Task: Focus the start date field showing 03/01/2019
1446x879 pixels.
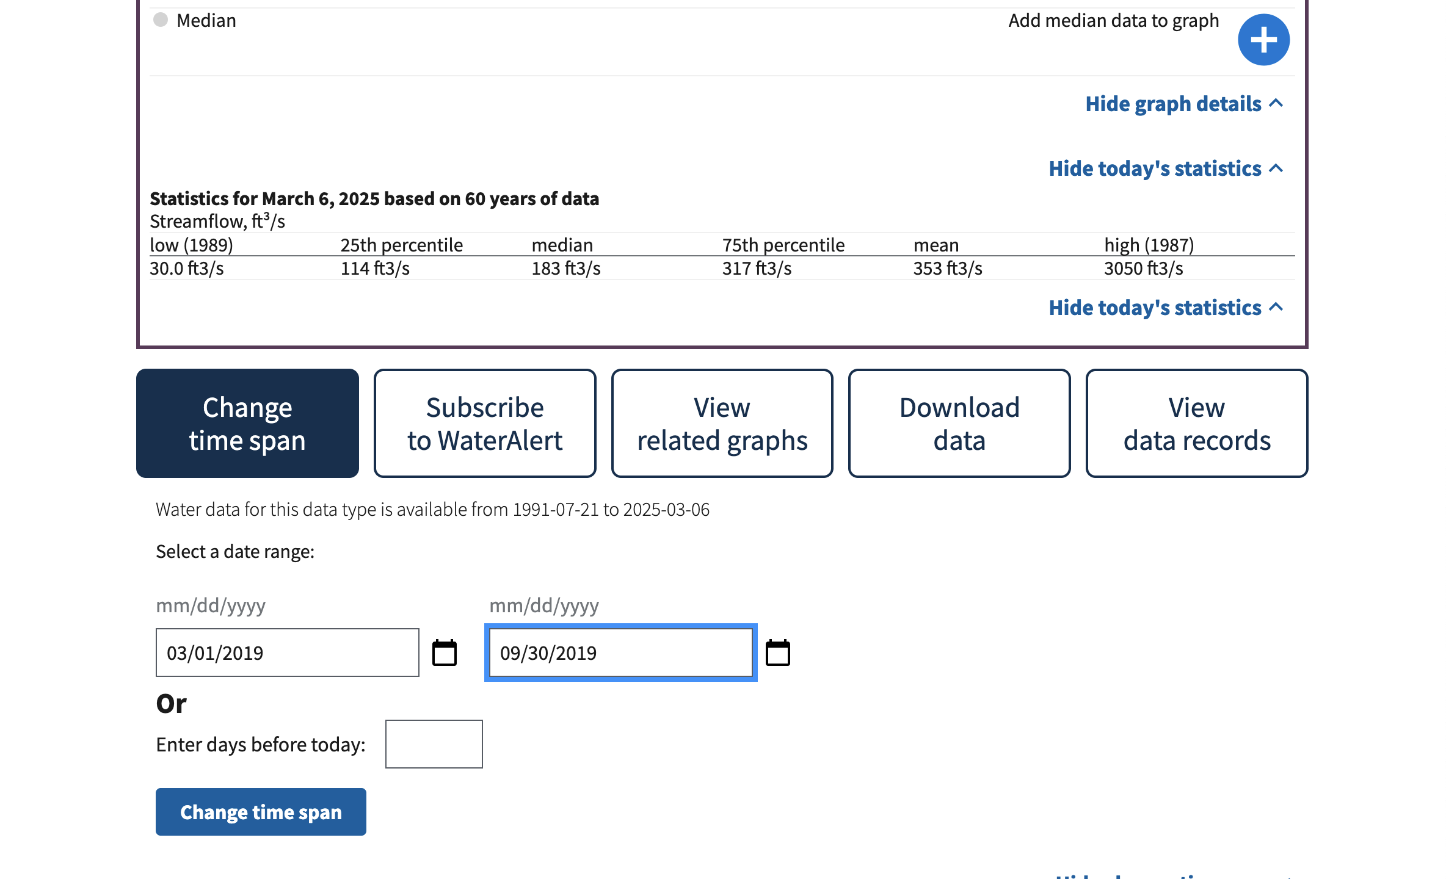Action: pos(288,653)
